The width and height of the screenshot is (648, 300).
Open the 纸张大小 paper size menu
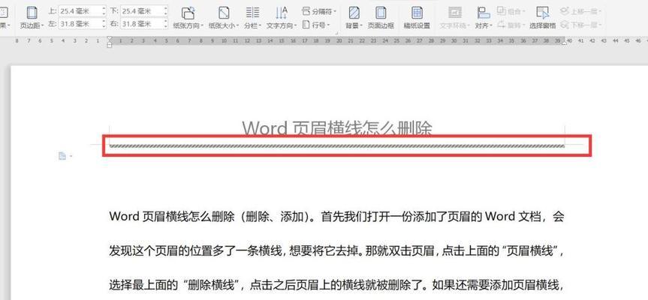coord(224,17)
